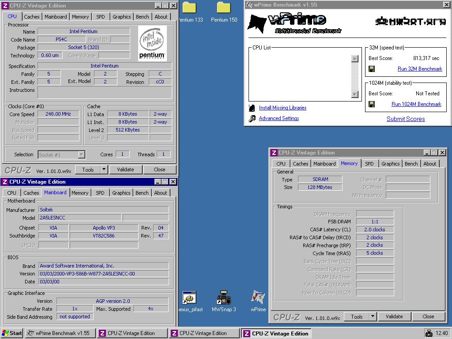This screenshot has height=339, width=452.
Task: Click Validate button in CPU tab window
Action: (x=125, y=169)
